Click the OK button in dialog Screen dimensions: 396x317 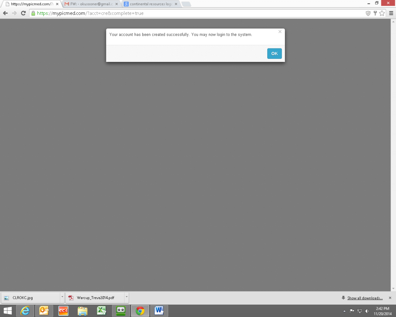coord(274,53)
